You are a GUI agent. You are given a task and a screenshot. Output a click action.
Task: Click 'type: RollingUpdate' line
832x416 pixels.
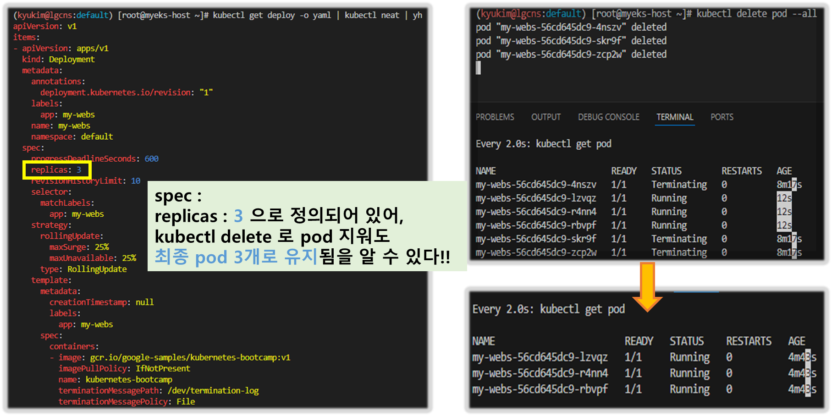(83, 269)
